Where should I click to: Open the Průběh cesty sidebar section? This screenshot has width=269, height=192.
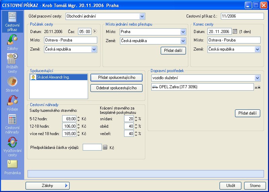coord(12,63)
